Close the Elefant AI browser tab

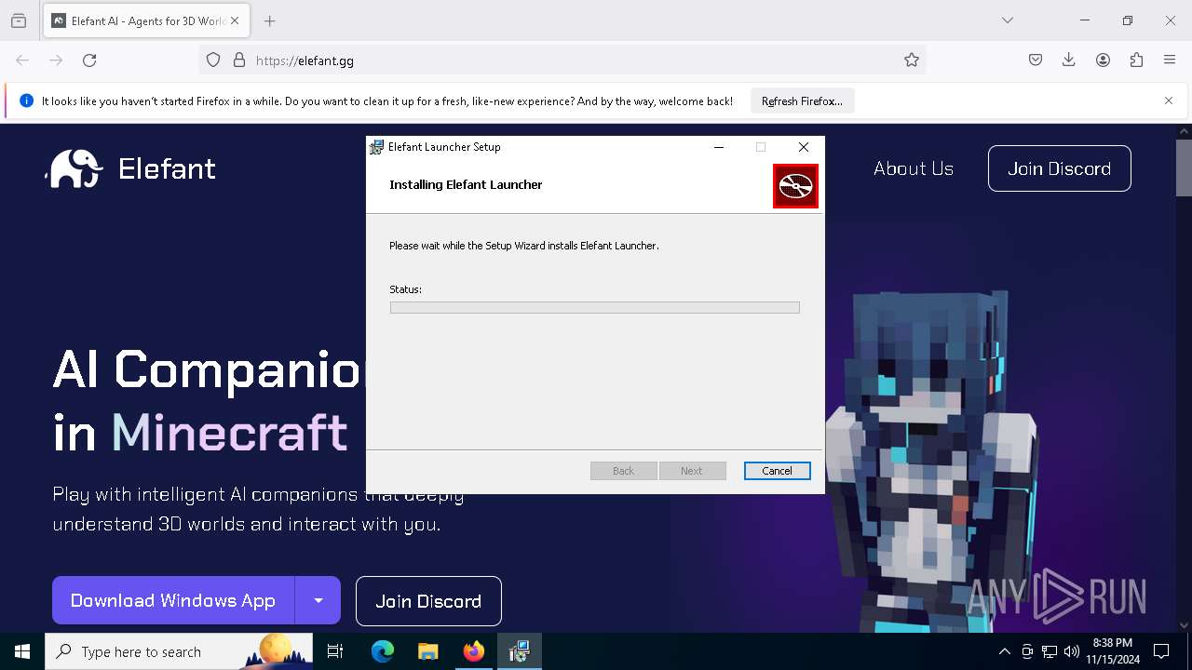click(x=235, y=20)
